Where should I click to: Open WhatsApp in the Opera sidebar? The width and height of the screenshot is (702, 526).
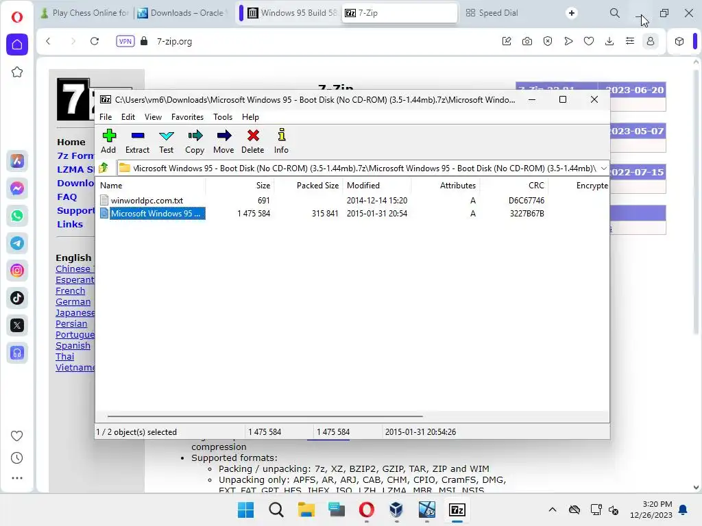coord(17,216)
